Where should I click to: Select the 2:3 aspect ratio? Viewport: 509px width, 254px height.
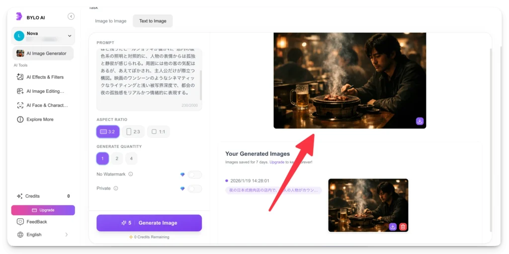coord(133,132)
